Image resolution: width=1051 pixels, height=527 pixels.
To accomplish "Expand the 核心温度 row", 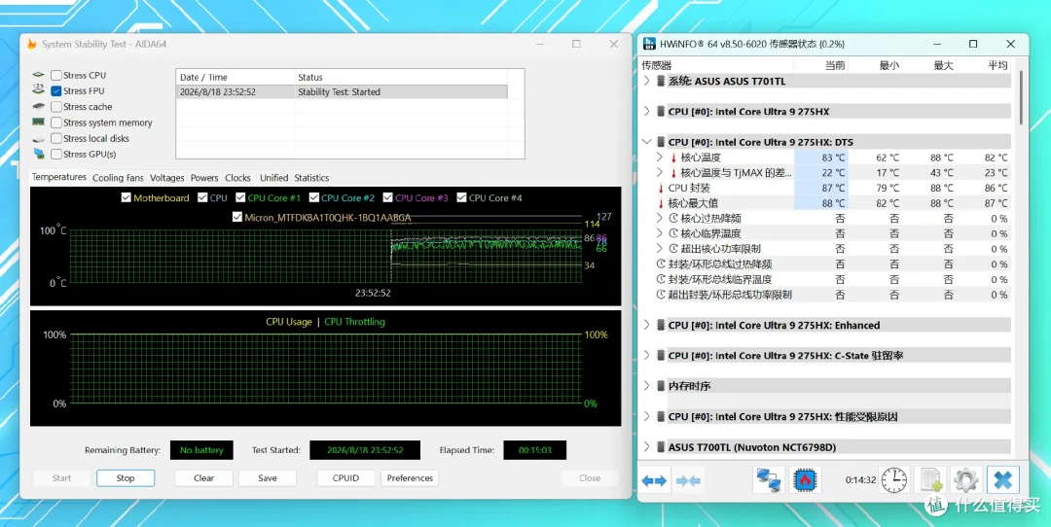I will tap(660, 158).
